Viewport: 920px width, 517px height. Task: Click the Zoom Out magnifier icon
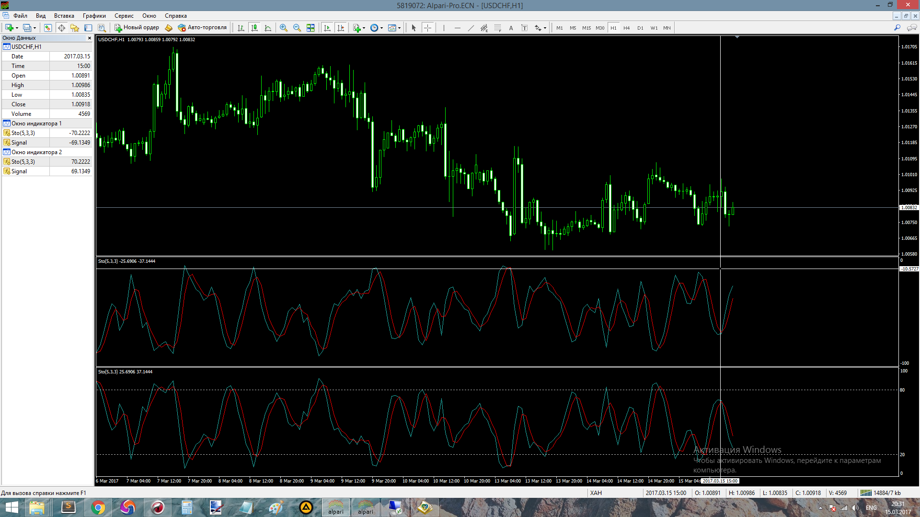[297, 28]
